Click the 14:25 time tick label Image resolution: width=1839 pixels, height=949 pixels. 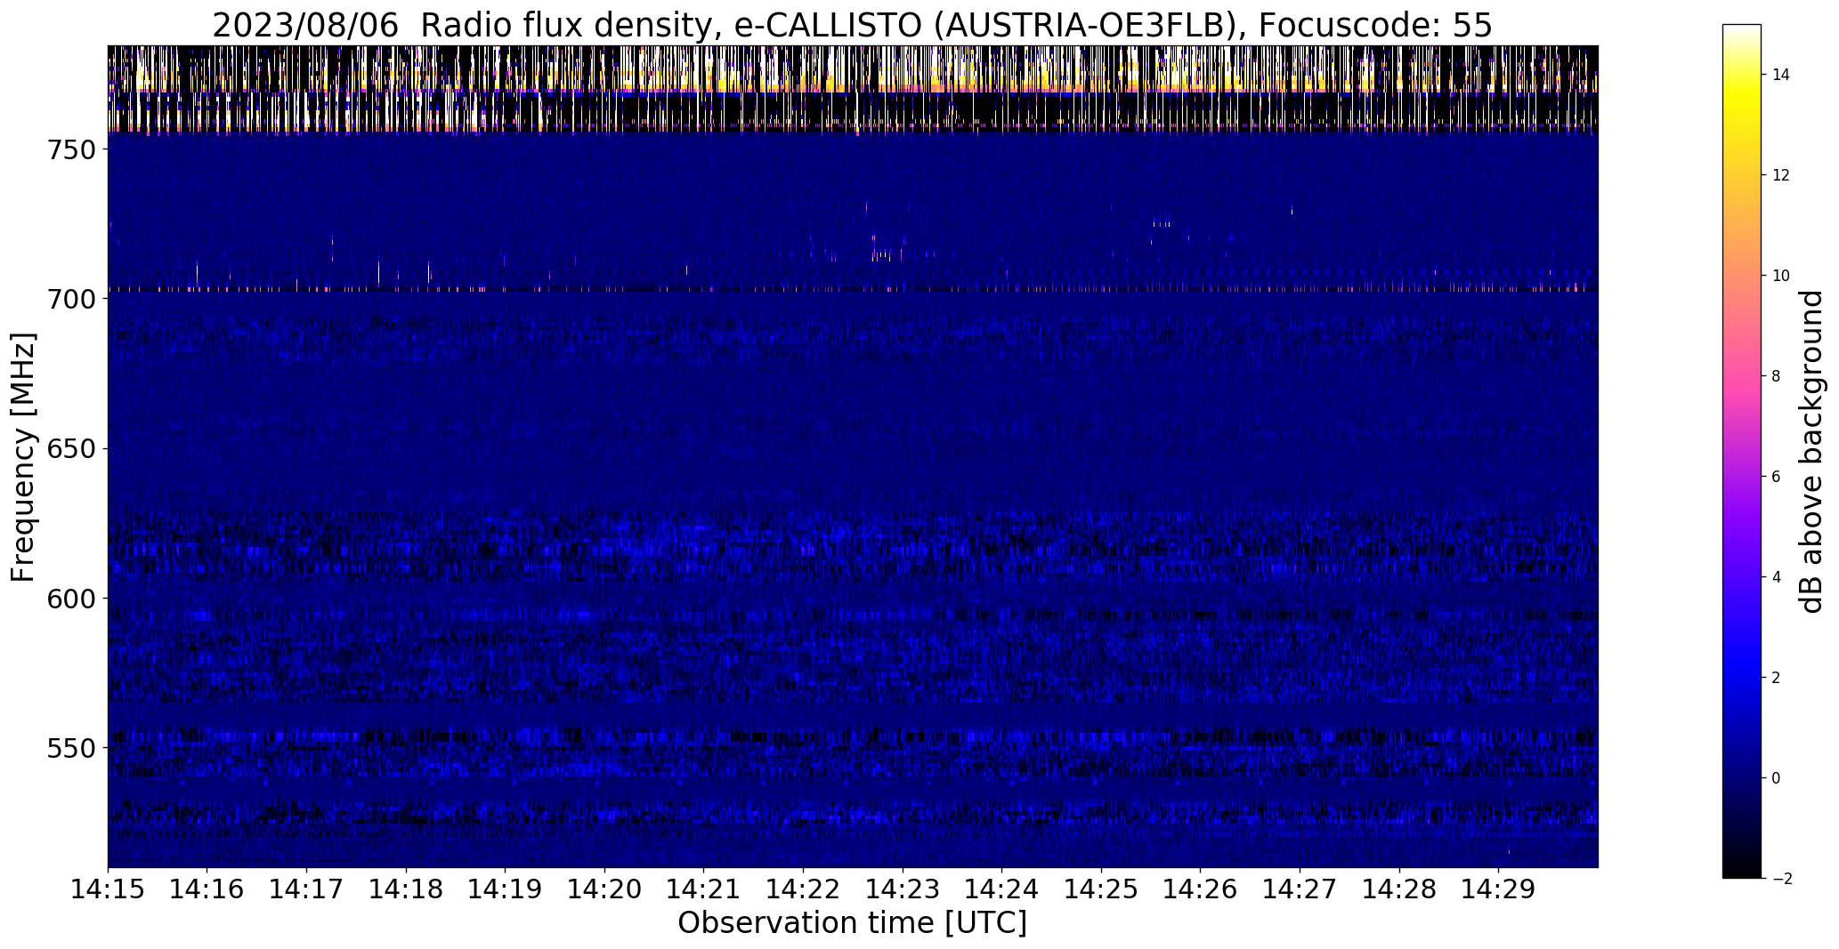(x=1102, y=890)
